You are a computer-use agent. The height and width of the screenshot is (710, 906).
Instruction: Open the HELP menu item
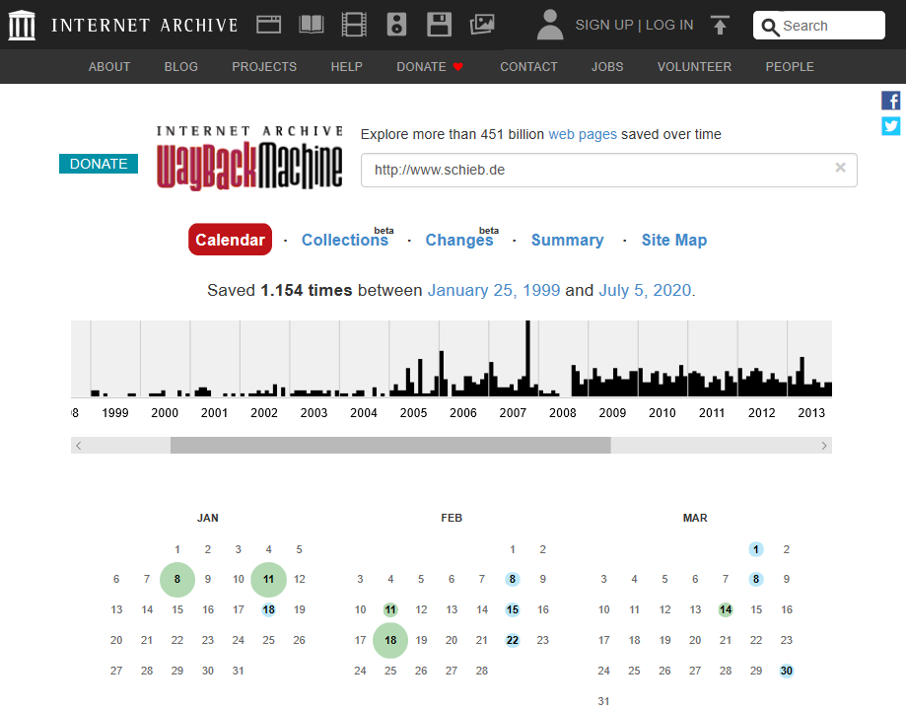347,66
